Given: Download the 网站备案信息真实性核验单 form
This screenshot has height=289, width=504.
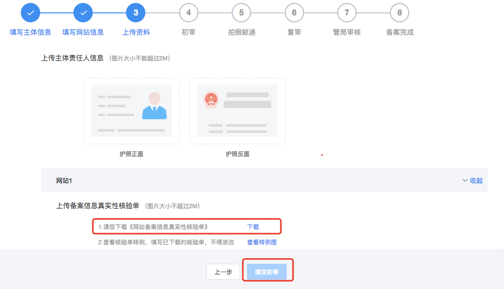Looking at the screenshot, I should click(253, 227).
